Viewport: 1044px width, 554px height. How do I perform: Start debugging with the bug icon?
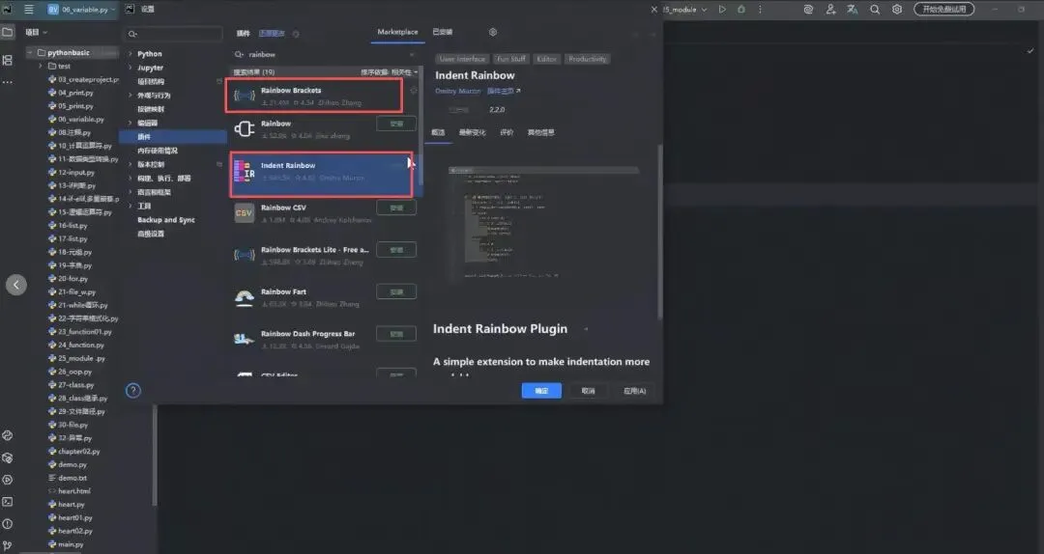(741, 10)
